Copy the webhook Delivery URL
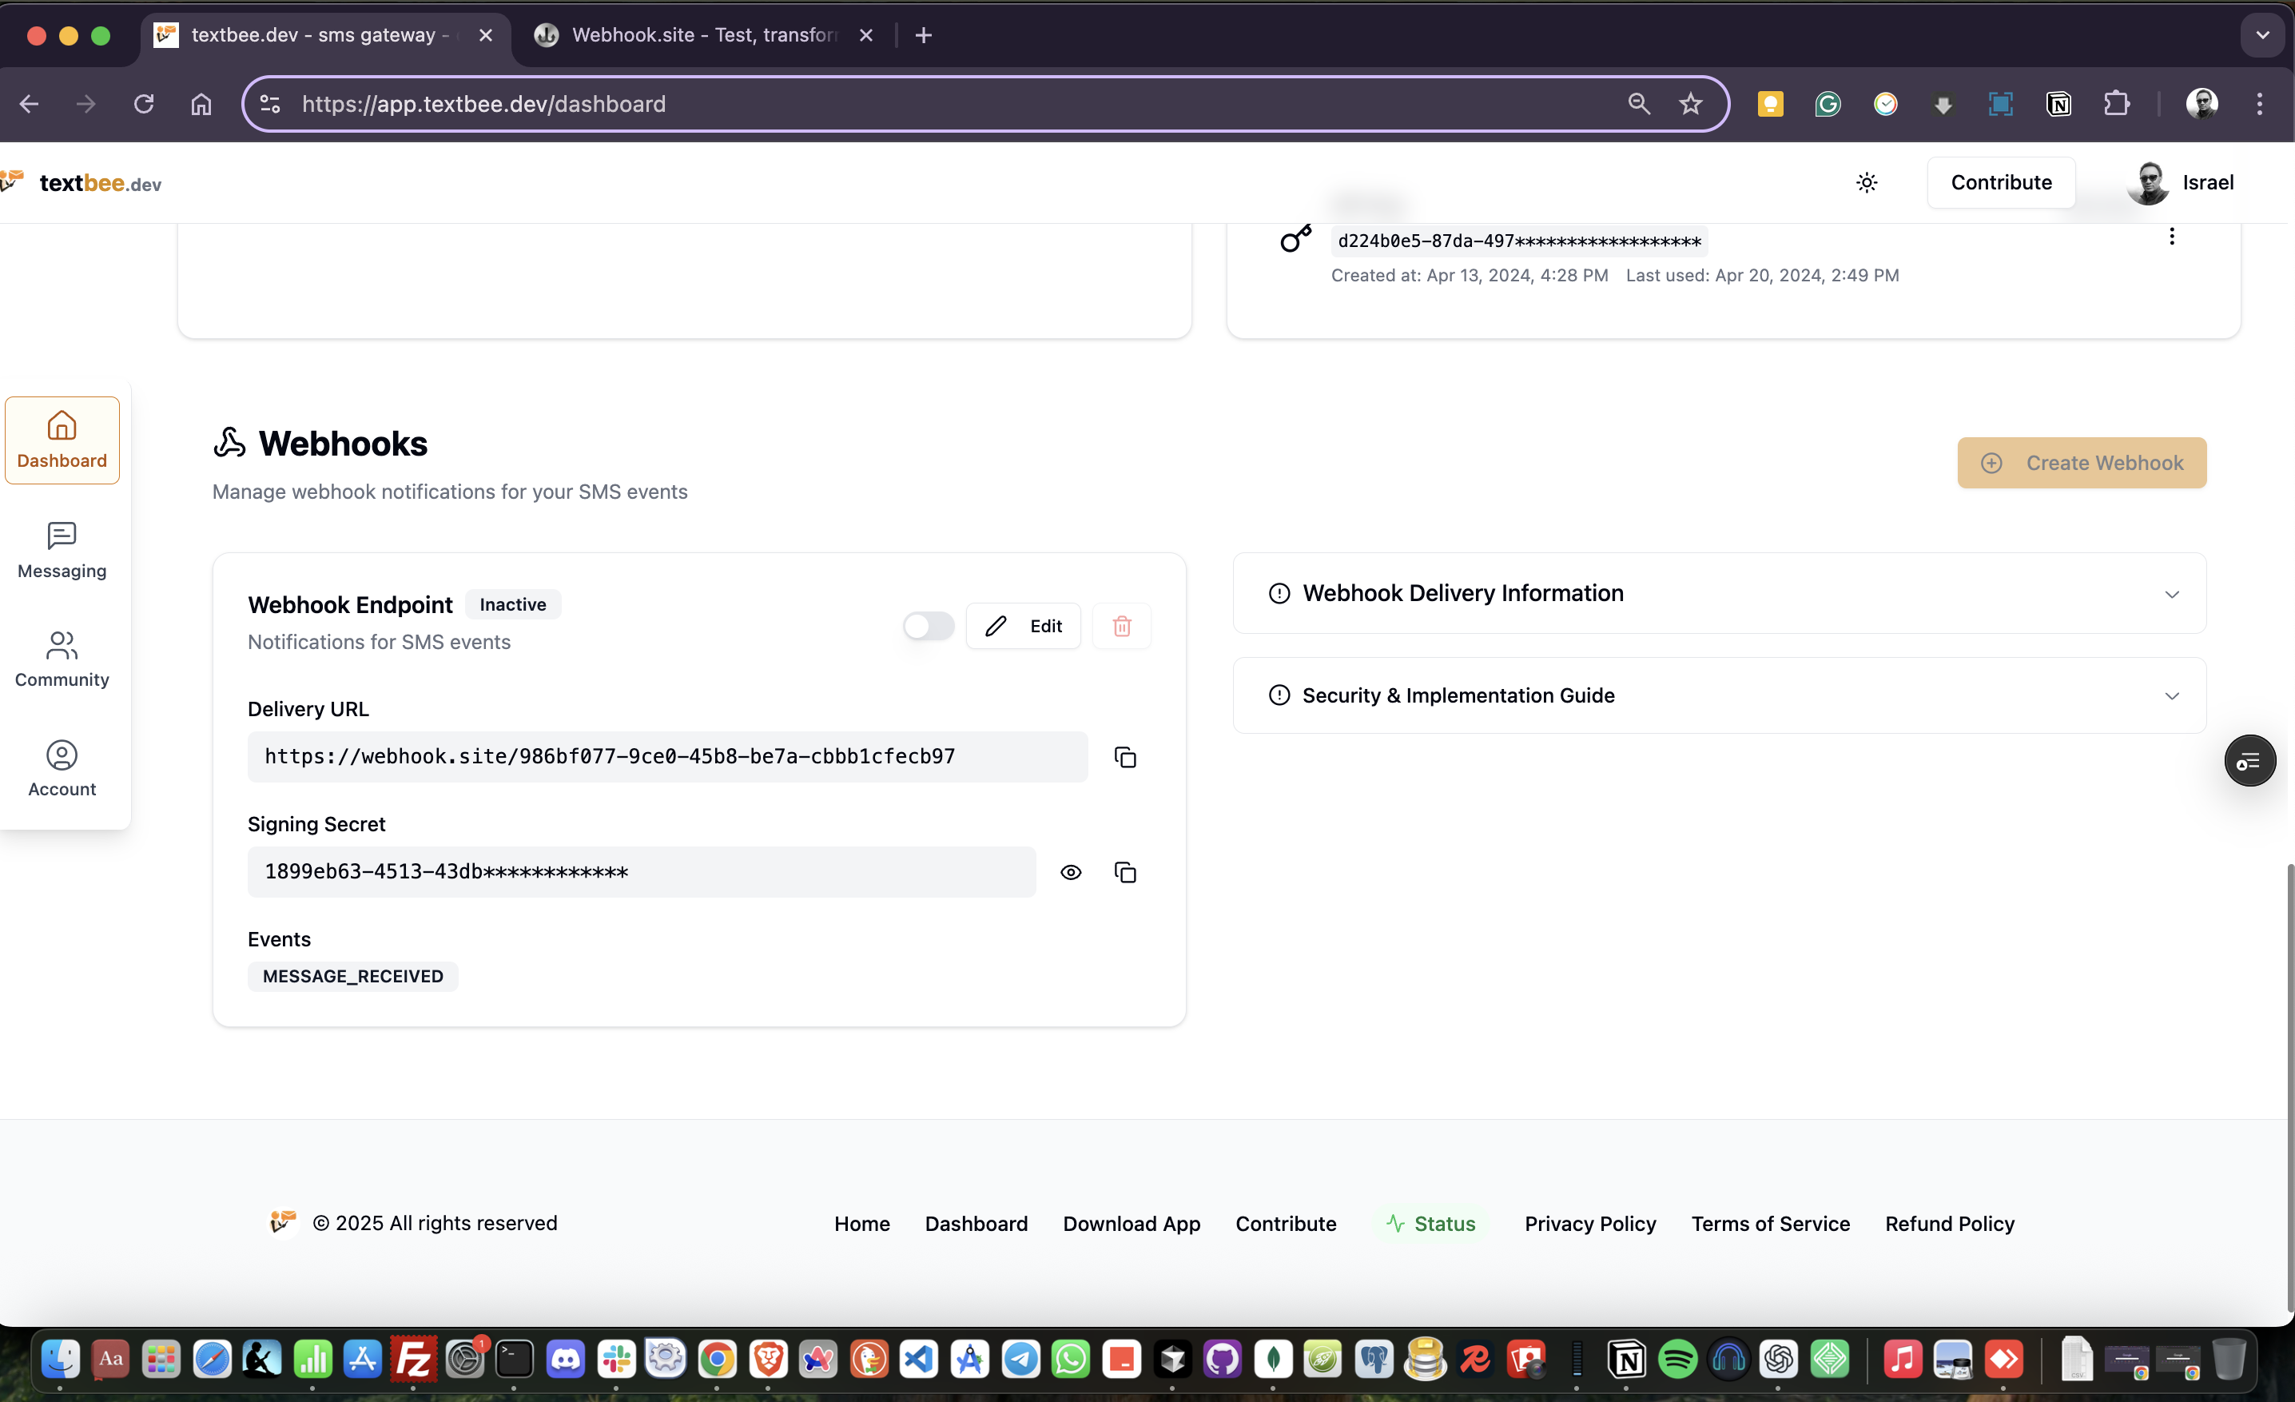 pyautogui.click(x=1124, y=756)
